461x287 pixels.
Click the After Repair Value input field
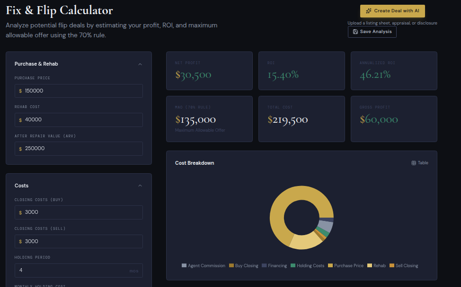click(x=79, y=148)
